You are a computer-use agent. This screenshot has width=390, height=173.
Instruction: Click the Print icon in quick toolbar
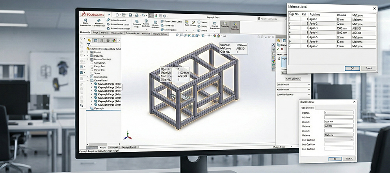click(x=137, y=15)
